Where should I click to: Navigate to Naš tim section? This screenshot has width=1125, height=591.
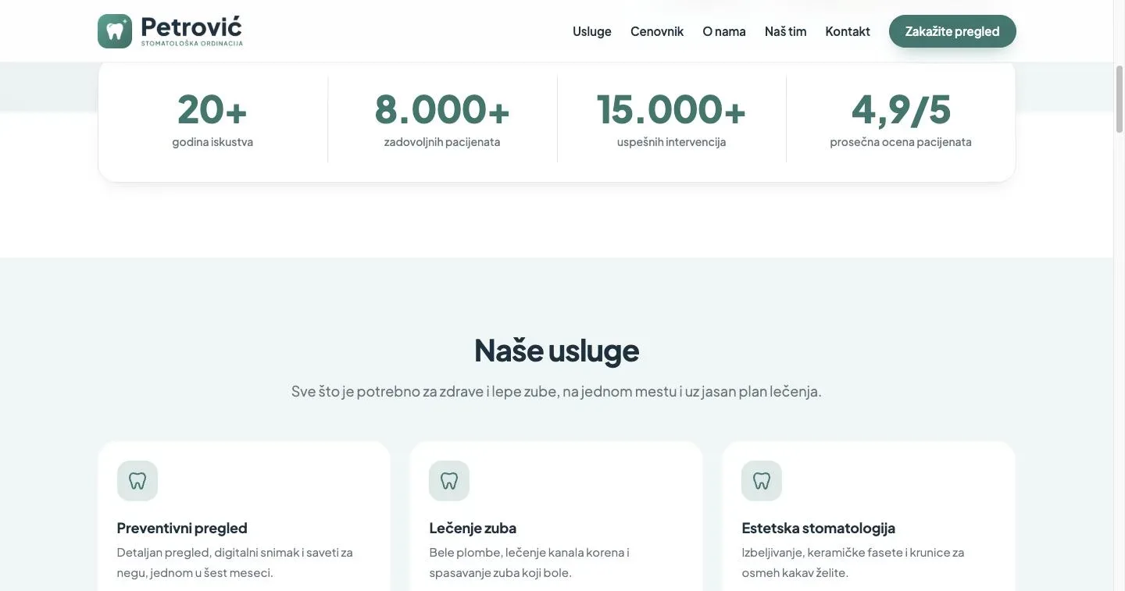785,31
